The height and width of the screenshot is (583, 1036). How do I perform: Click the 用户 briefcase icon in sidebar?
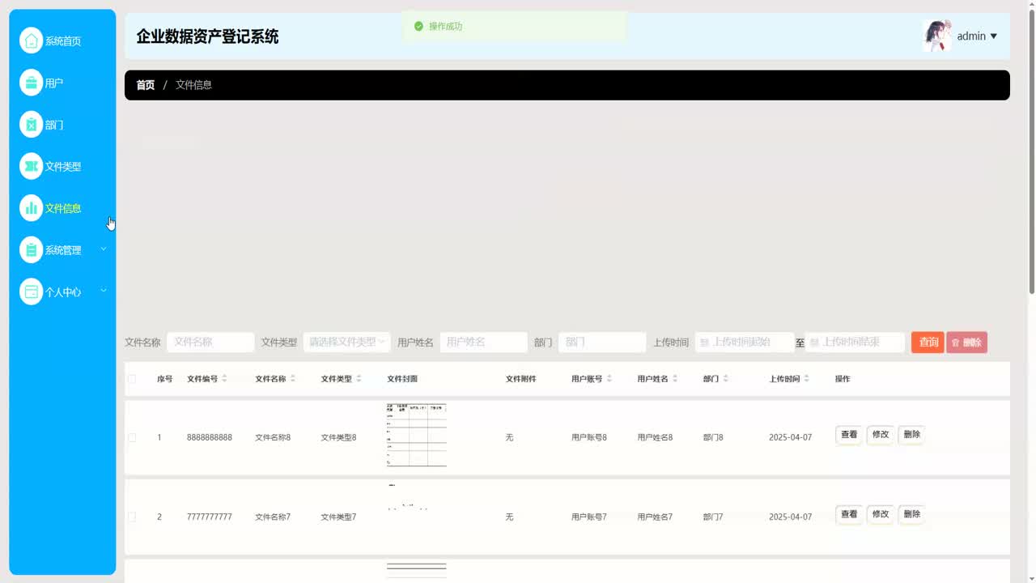31,83
